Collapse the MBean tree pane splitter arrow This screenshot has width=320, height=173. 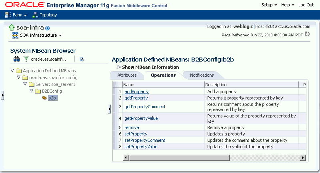click(x=109, y=109)
